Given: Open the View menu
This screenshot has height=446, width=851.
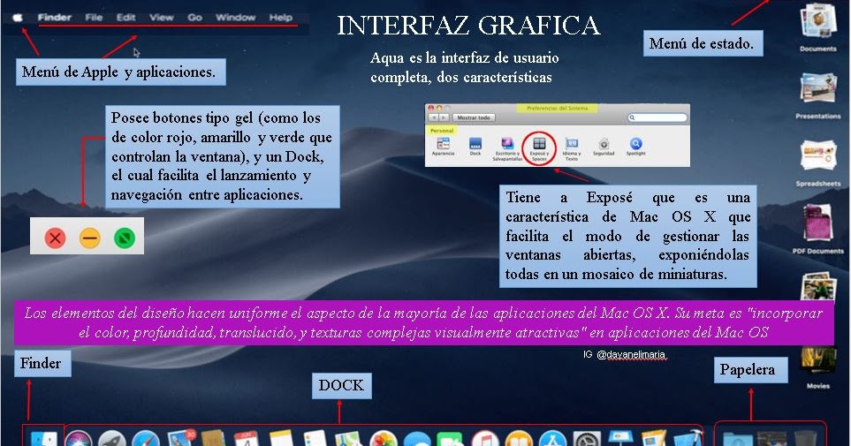Looking at the screenshot, I should [161, 18].
